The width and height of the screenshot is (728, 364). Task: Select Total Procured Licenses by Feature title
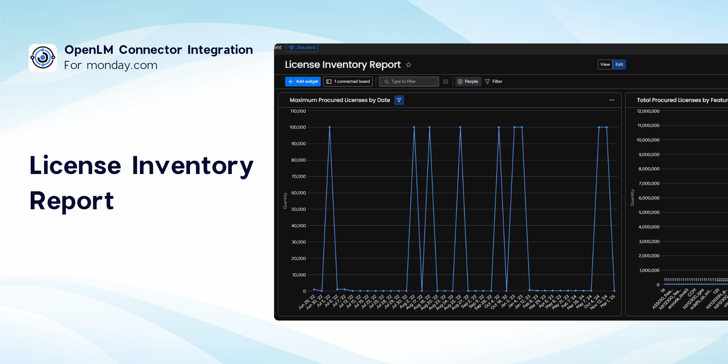682,100
